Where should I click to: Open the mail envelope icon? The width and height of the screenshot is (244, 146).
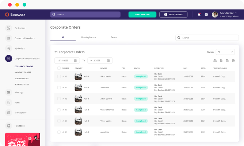[x=206, y=15]
